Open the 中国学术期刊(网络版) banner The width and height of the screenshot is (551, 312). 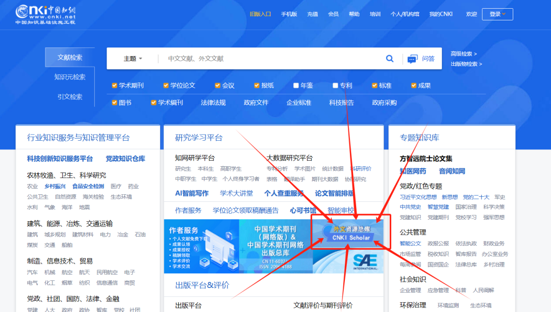pyautogui.click(x=275, y=246)
